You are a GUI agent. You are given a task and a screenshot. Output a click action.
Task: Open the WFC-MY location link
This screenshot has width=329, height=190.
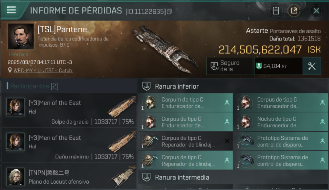point(43,70)
